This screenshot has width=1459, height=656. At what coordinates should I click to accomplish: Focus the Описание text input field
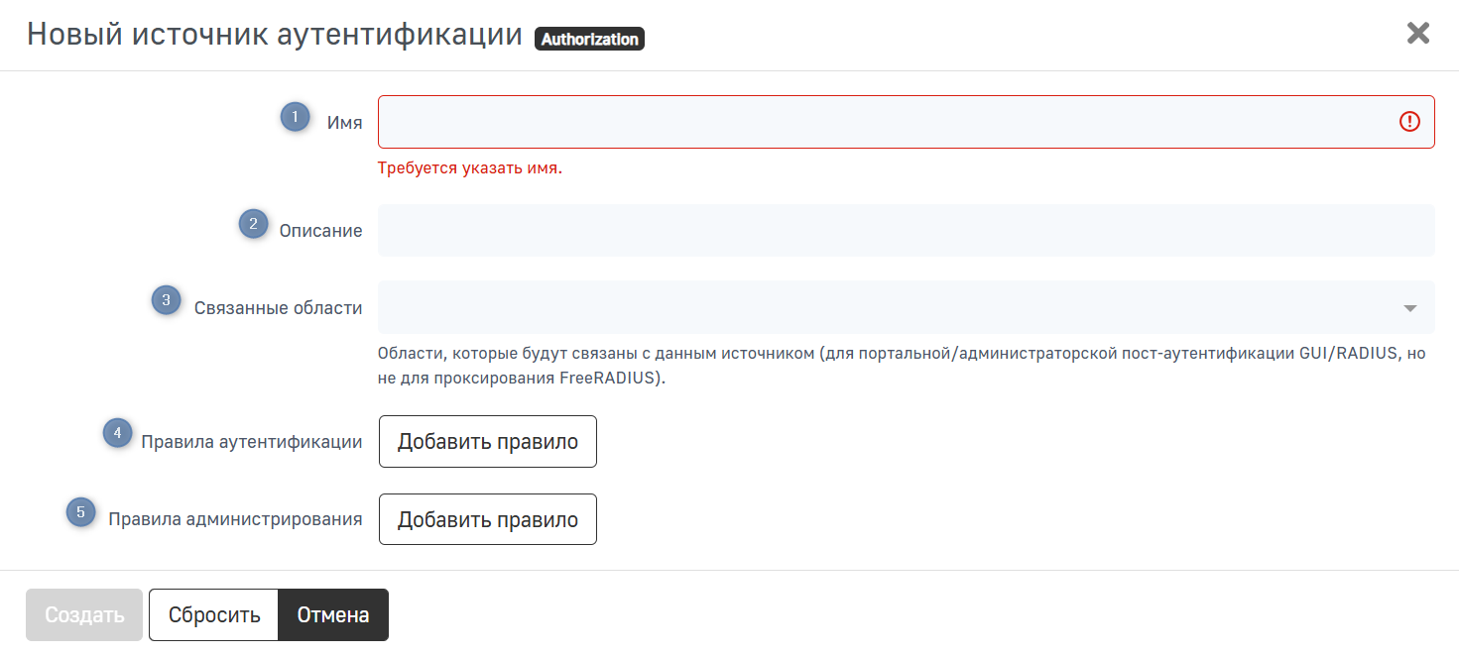click(905, 231)
